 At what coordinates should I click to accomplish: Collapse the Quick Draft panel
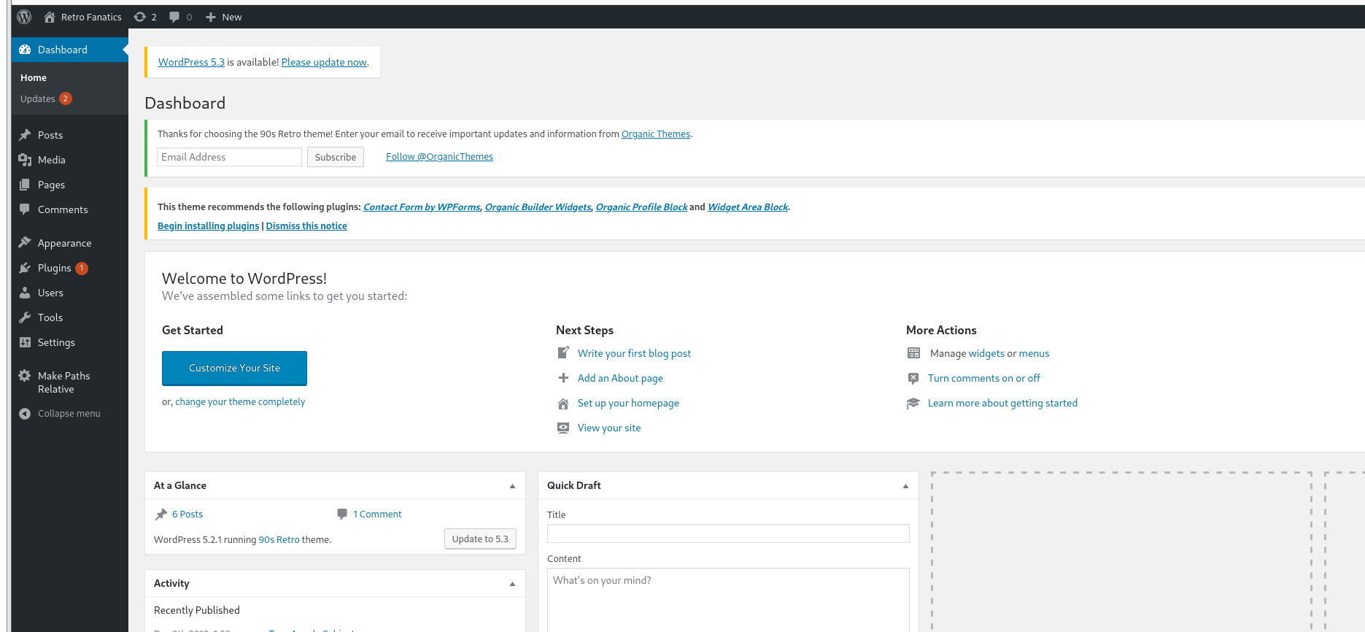pos(905,486)
